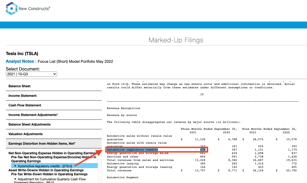Click the 11,230 automotive sales value
307x183 pixels.
(200, 139)
